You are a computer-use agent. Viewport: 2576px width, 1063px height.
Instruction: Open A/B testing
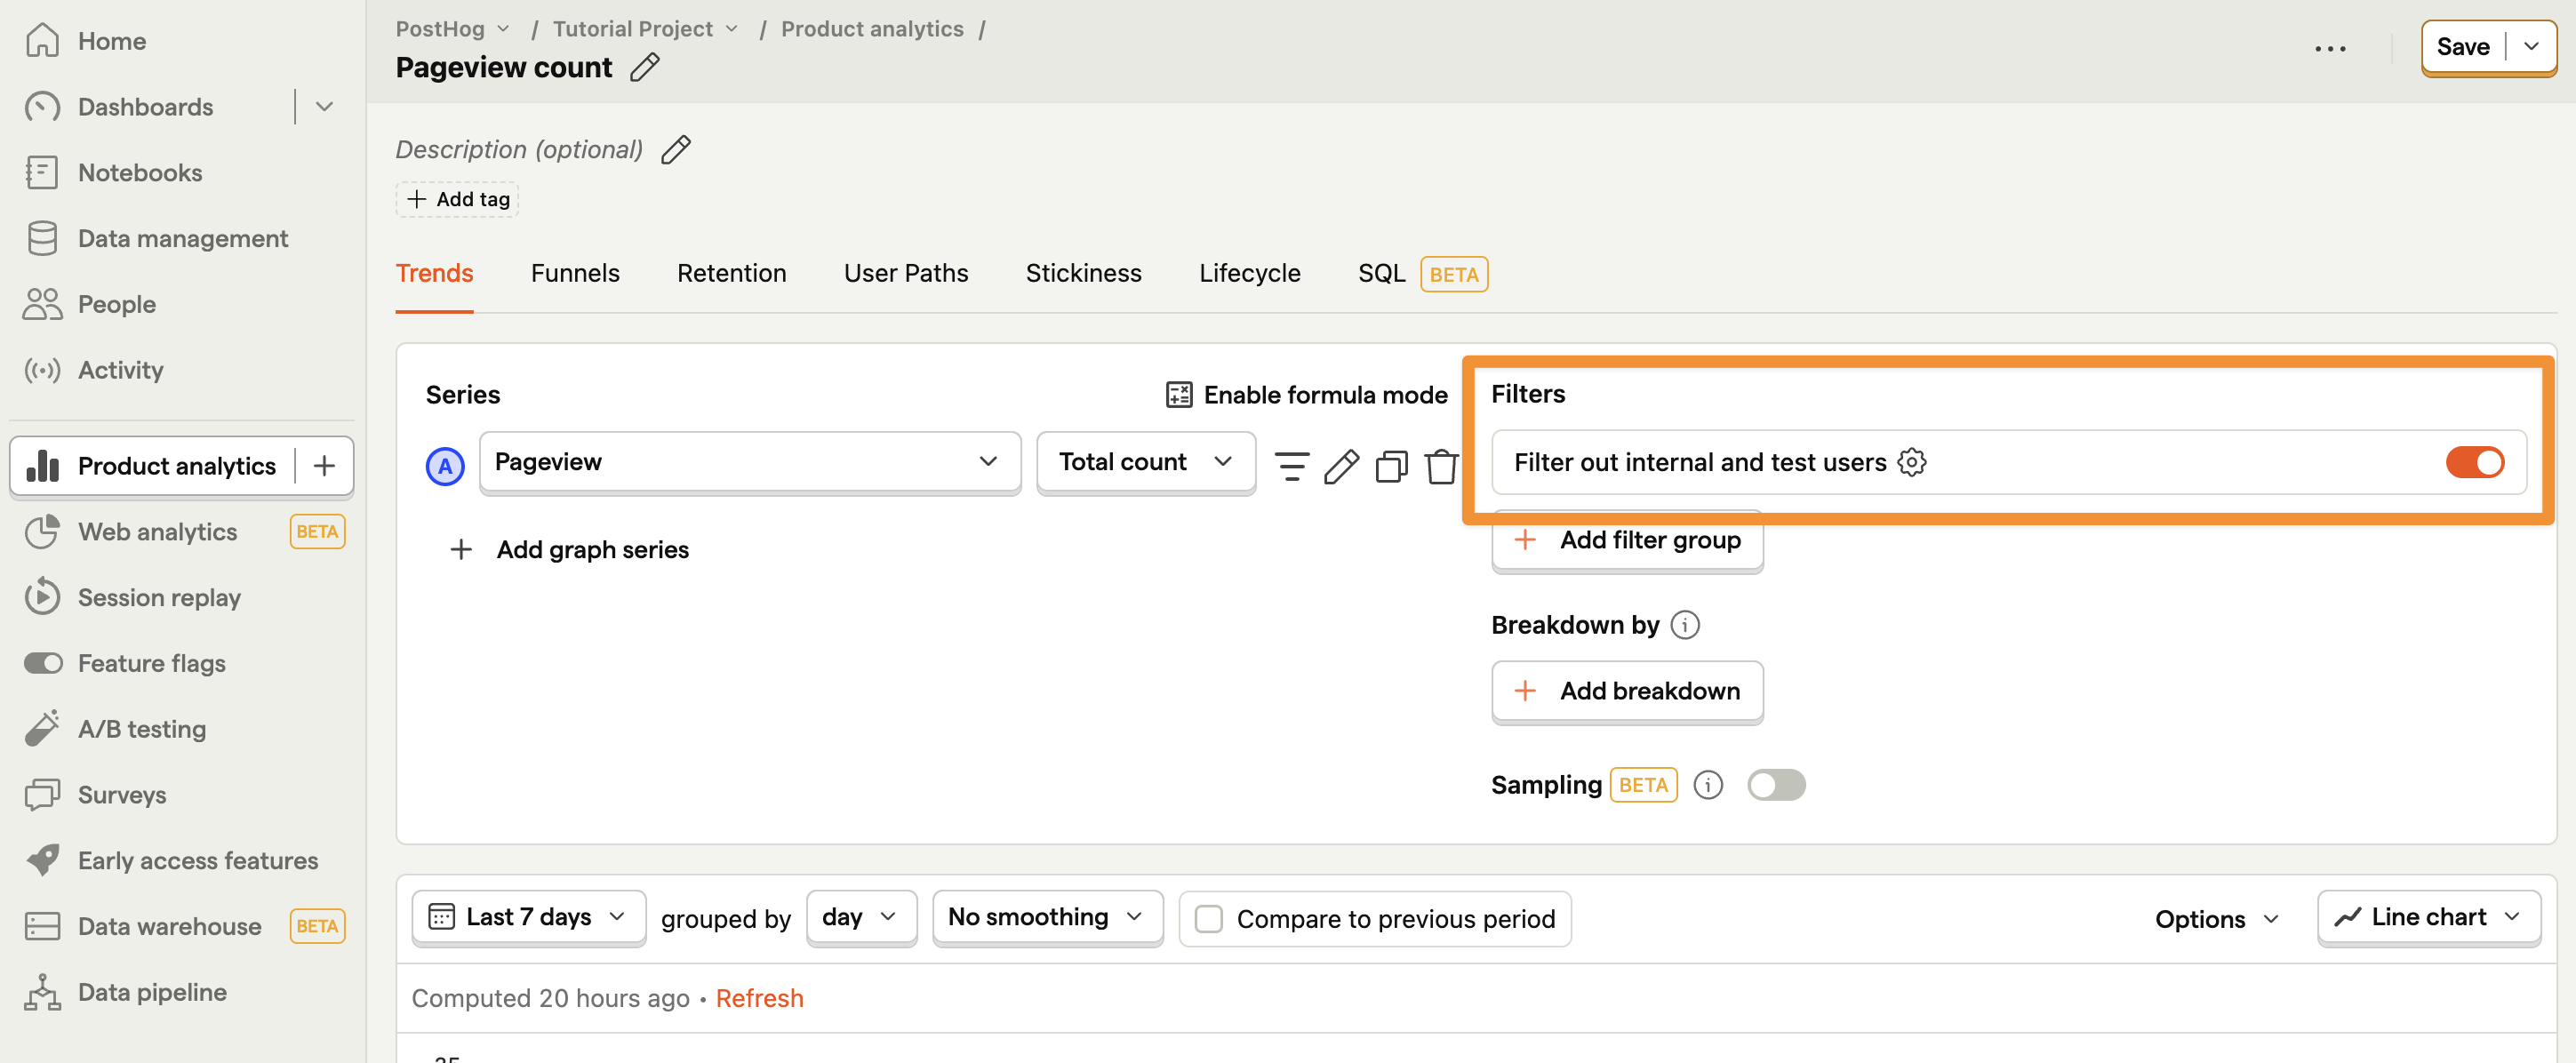click(141, 729)
